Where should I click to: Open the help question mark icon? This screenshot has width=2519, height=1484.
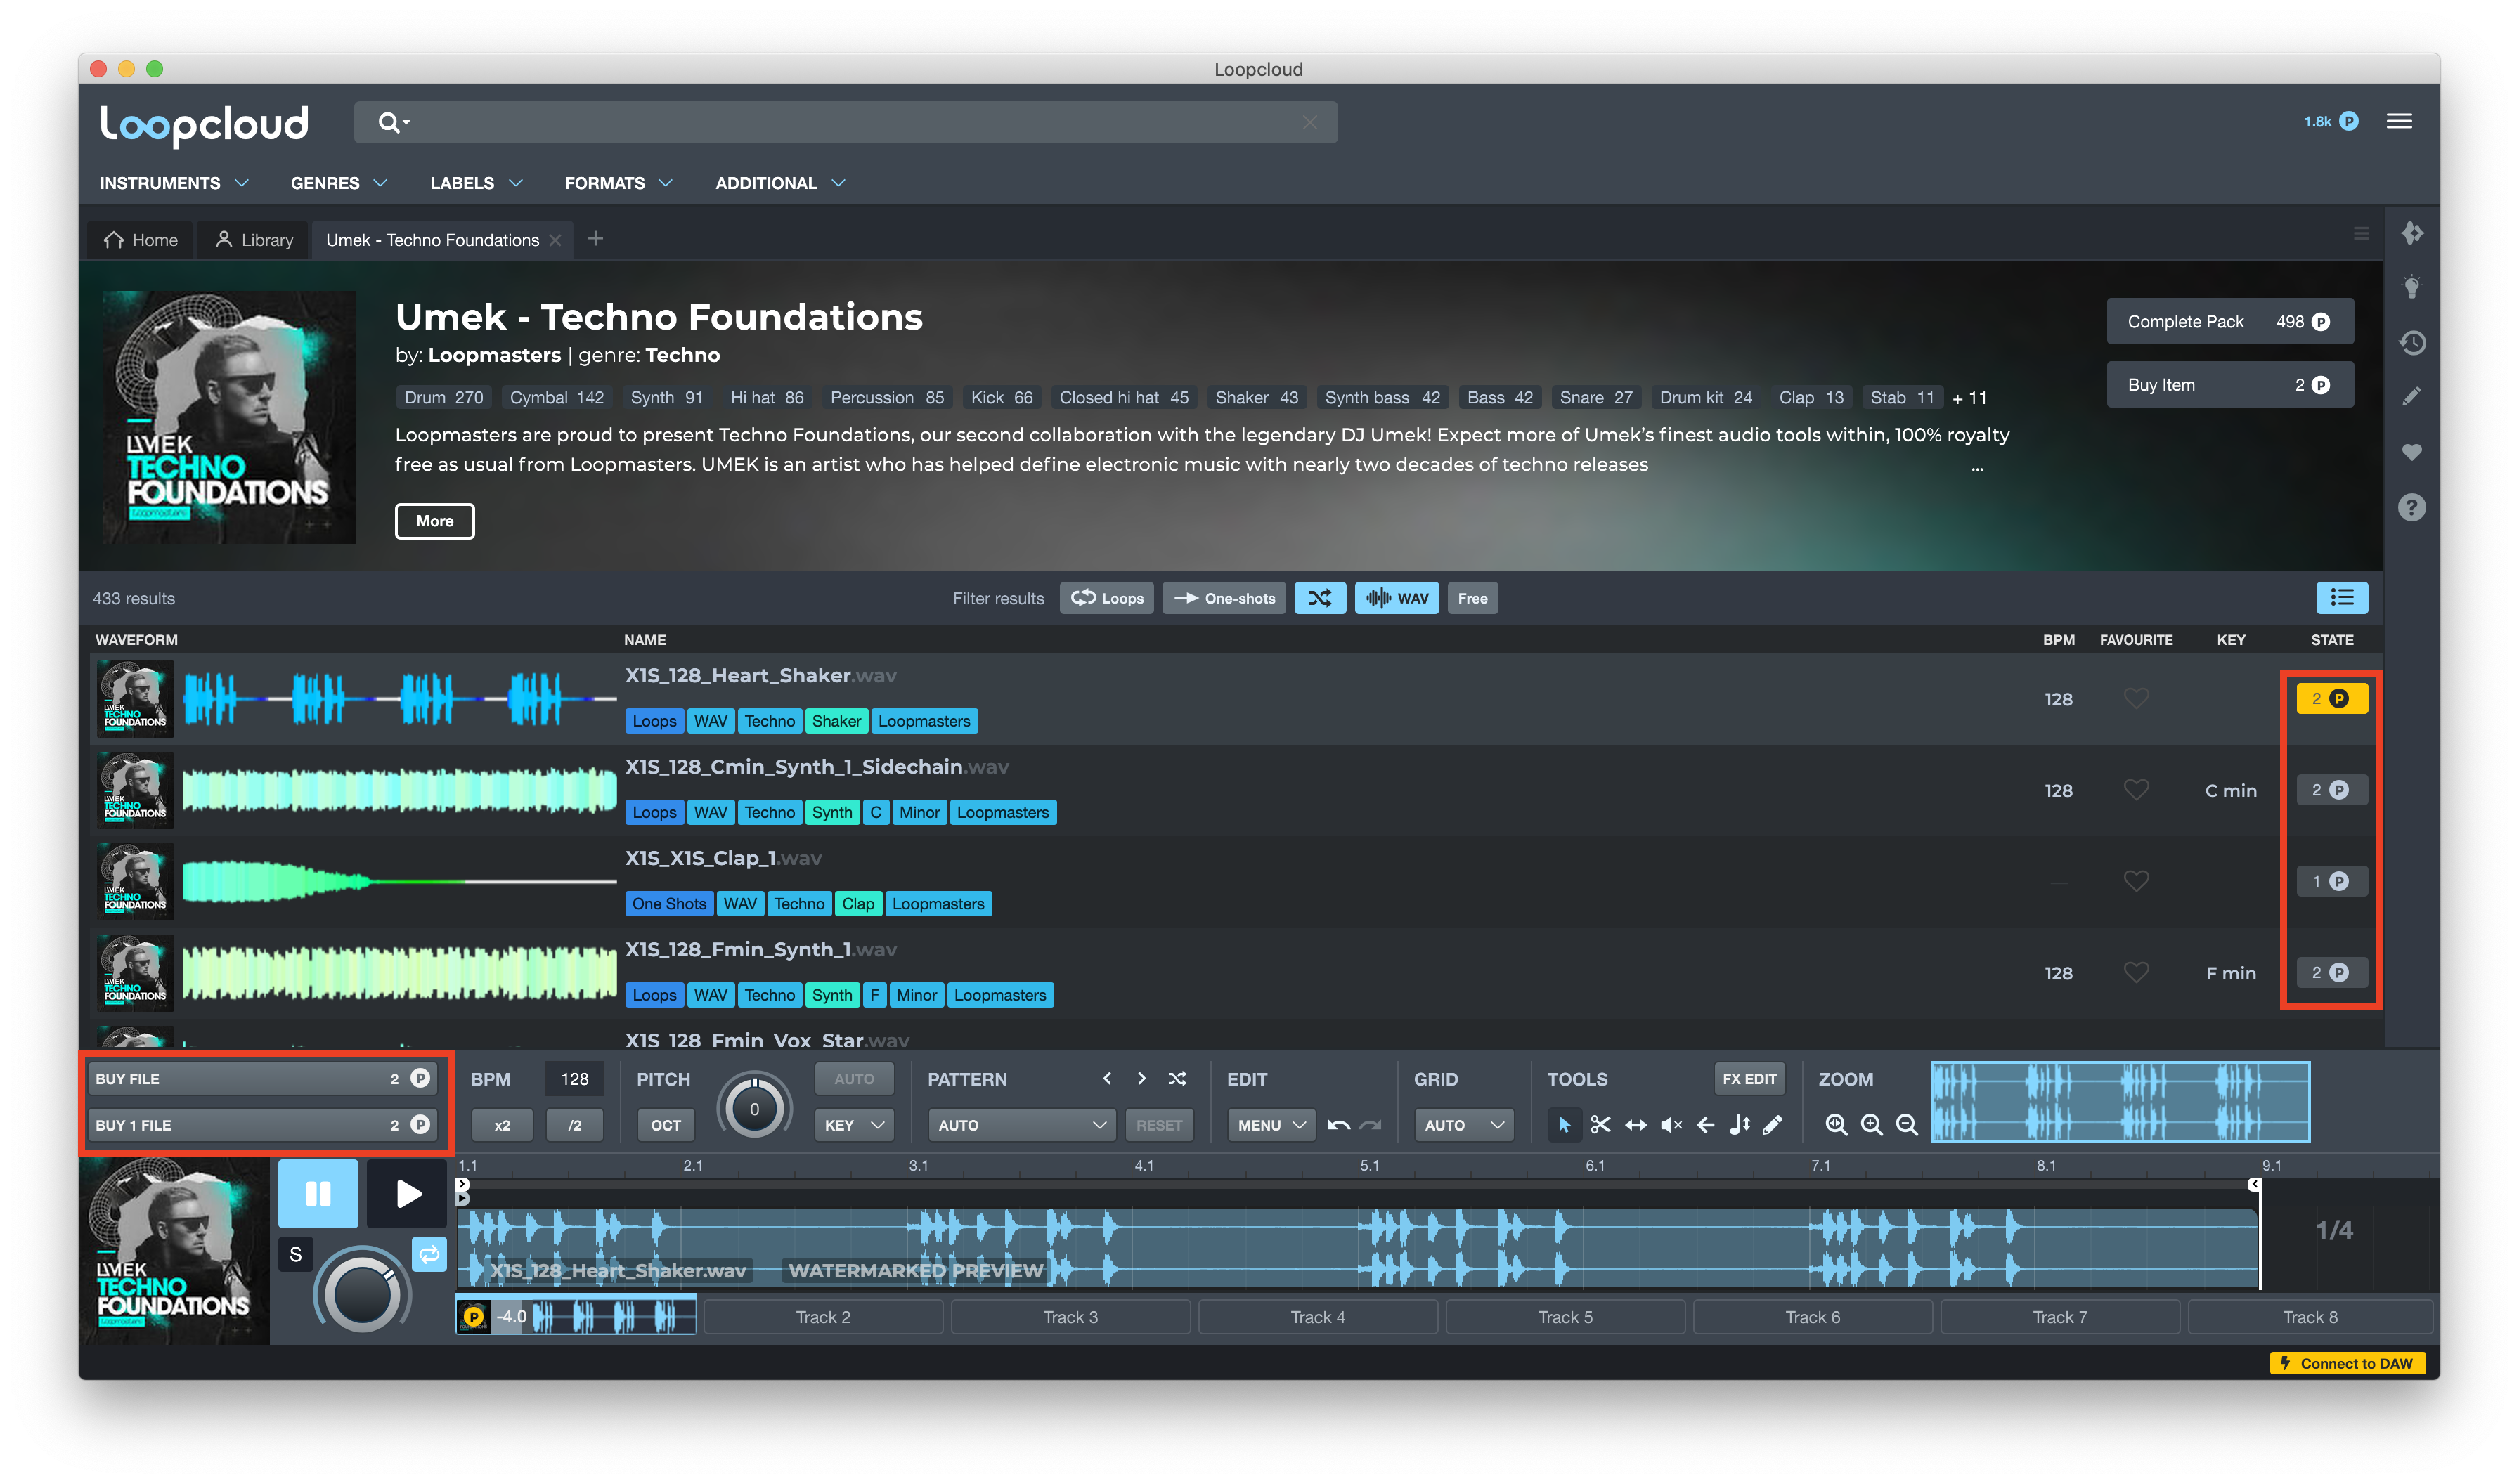click(2411, 508)
